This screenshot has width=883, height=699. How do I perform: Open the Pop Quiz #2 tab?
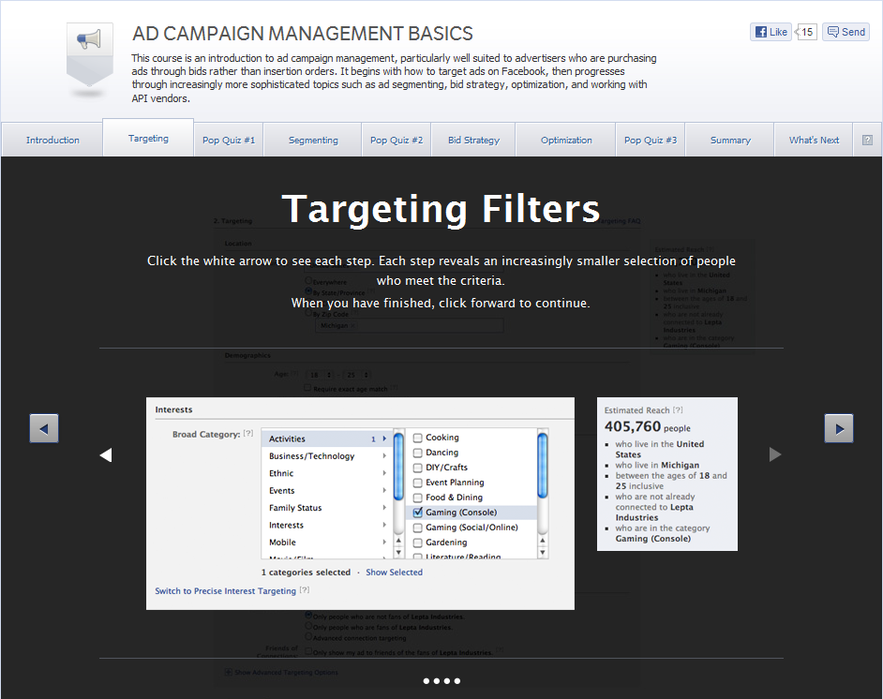(397, 140)
